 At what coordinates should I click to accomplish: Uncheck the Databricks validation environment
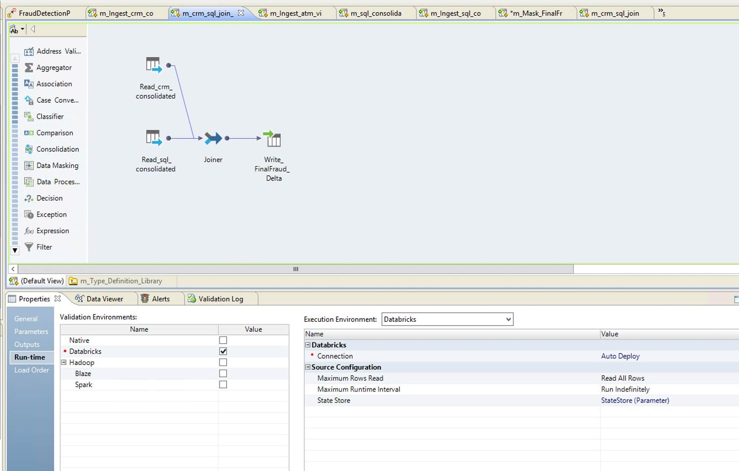tap(223, 351)
